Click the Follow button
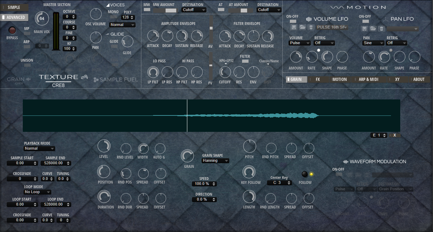 click(305, 174)
